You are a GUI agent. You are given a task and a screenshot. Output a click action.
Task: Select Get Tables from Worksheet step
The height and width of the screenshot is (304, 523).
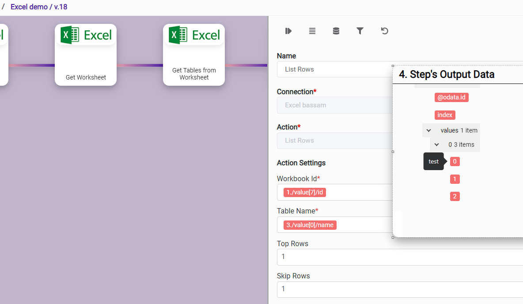(x=194, y=55)
